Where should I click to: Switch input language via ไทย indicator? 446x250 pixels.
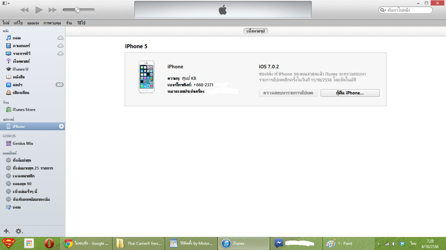pos(413,243)
